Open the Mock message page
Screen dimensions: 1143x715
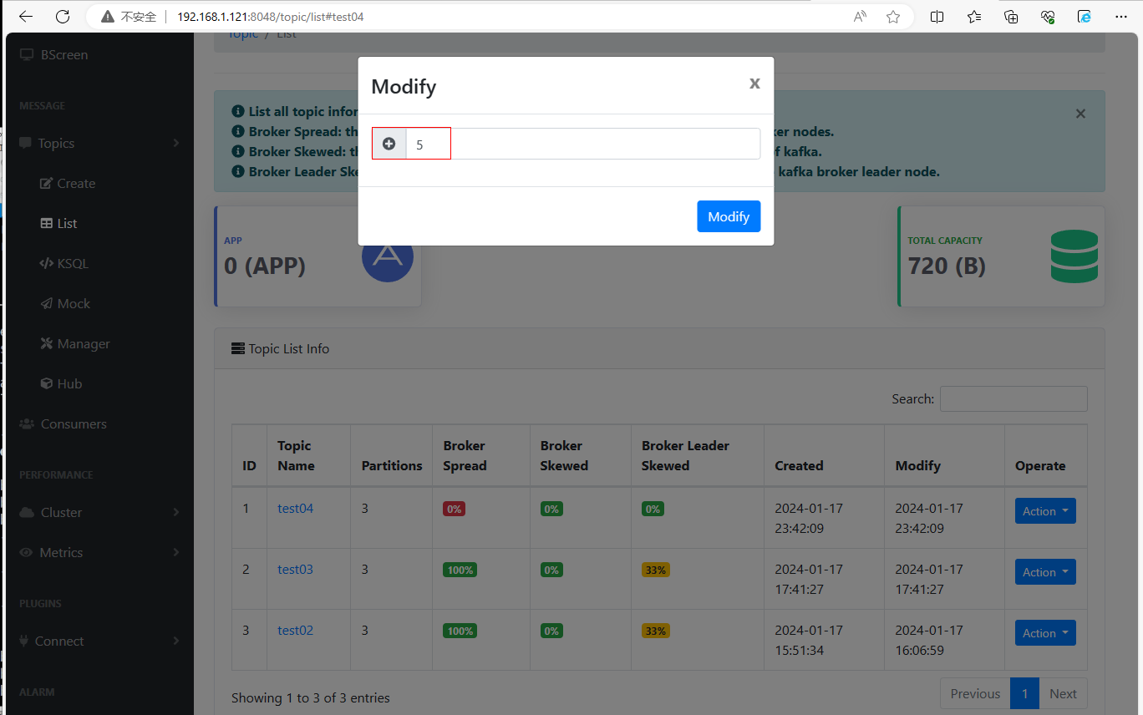click(x=73, y=304)
